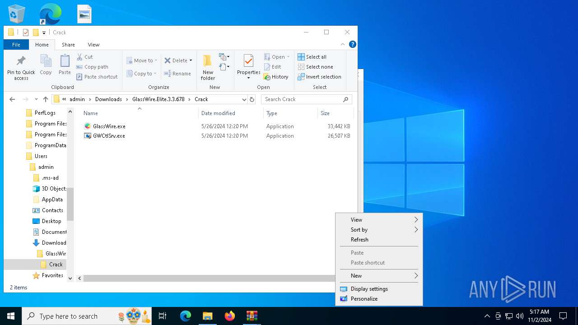Click the Edit ribbon button
Viewport: 578px width, 325px height.
273,67
